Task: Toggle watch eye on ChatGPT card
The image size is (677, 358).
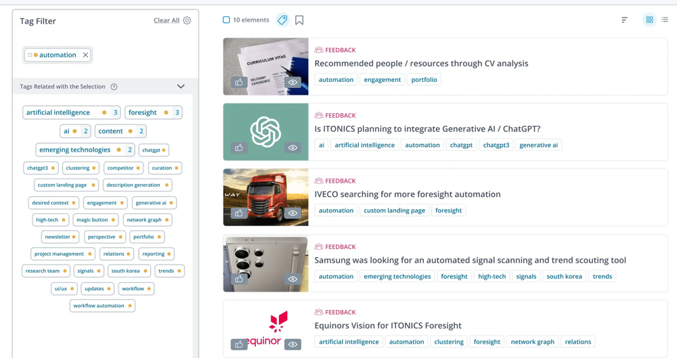Action: coord(292,148)
